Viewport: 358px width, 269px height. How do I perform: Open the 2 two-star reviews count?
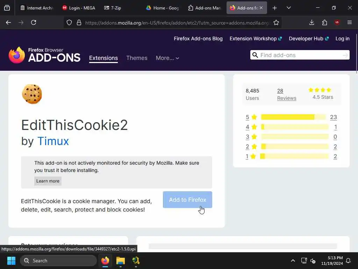coord(335,147)
